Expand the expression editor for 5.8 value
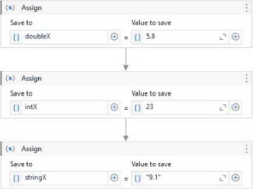The height and width of the screenshot is (189, 253). tap(223, 37)
